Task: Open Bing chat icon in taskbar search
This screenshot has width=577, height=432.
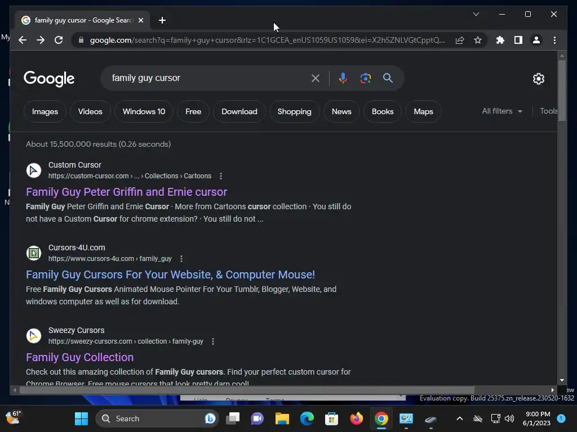Action: 210,418
